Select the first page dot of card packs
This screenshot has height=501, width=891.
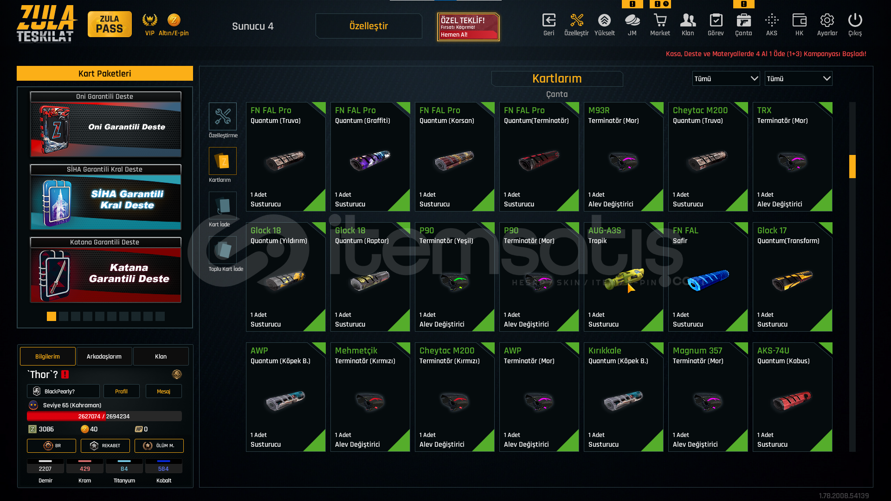(x=52, y=316)
